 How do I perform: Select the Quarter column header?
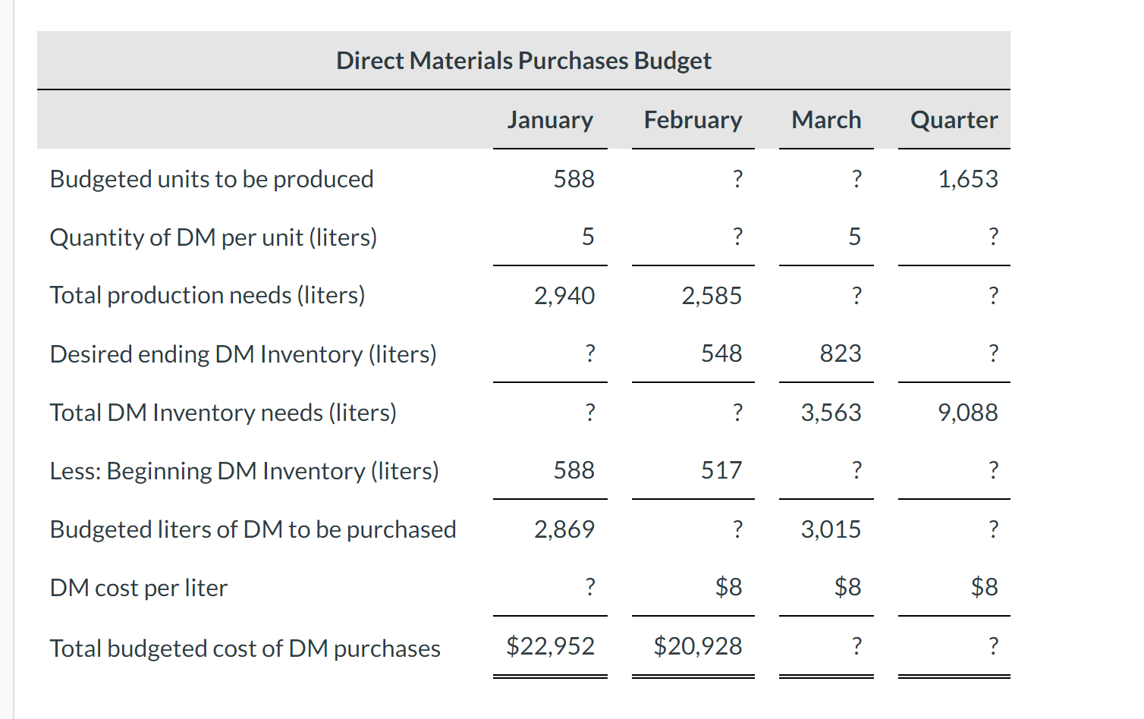(x=954, y=120)
